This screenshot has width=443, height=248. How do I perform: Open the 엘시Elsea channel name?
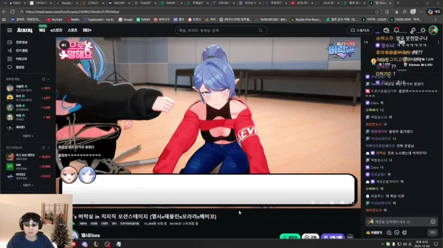click(90, 235)
